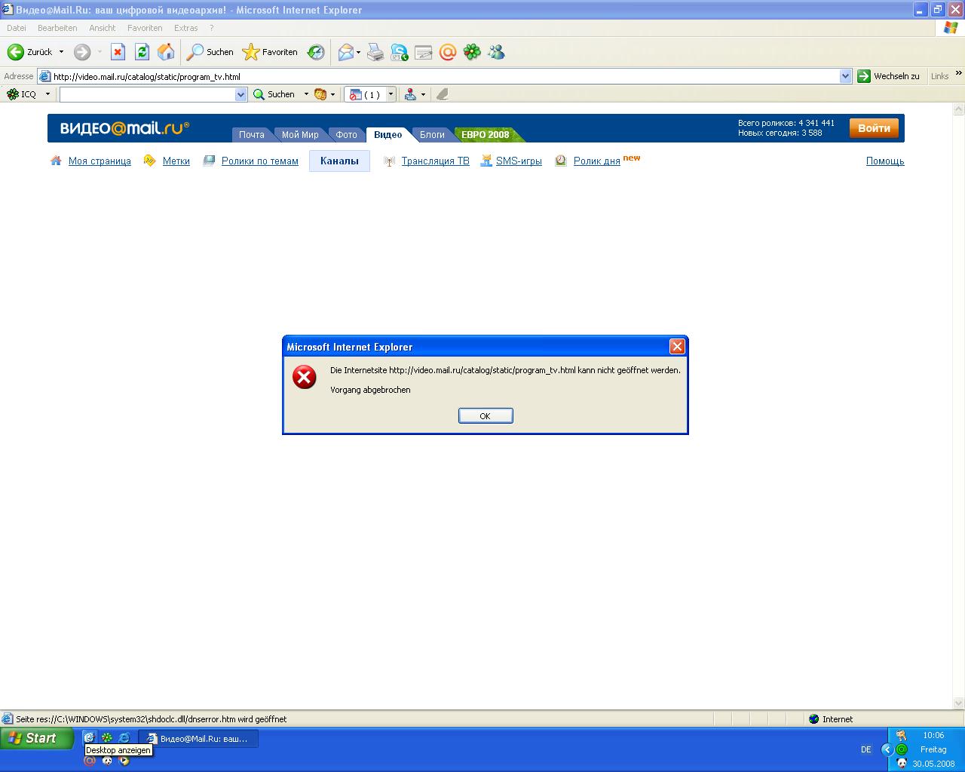The image size is (965, 772).
Task: Click the ICQ toolbar logo button
Action: (x=21, y=94)
